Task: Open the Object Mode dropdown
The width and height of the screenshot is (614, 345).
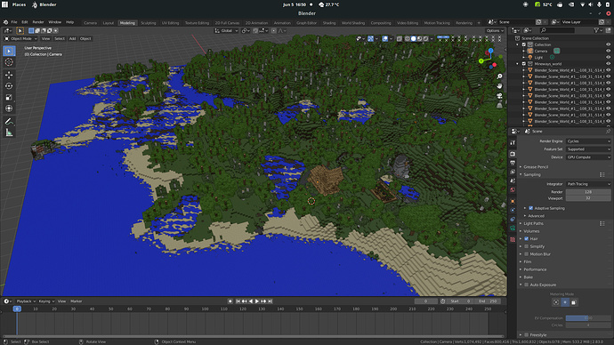Action: (x=20, y=39)
